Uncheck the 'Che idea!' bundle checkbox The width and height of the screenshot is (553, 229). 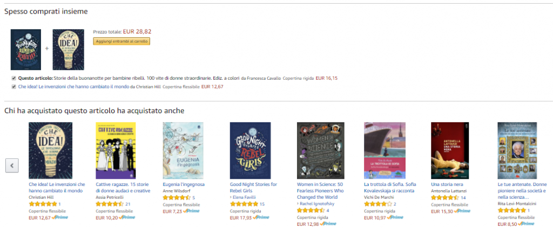[x=14, y=87]
